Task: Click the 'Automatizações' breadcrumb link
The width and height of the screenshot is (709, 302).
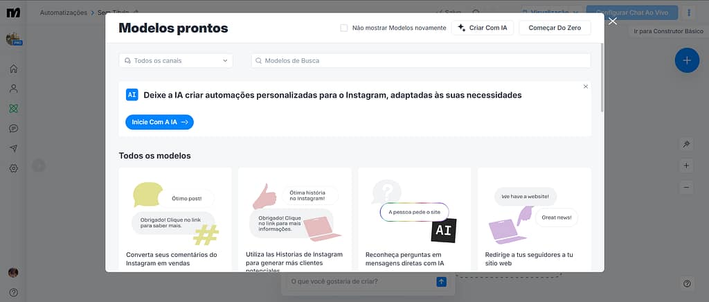Action: pos(64,12)
